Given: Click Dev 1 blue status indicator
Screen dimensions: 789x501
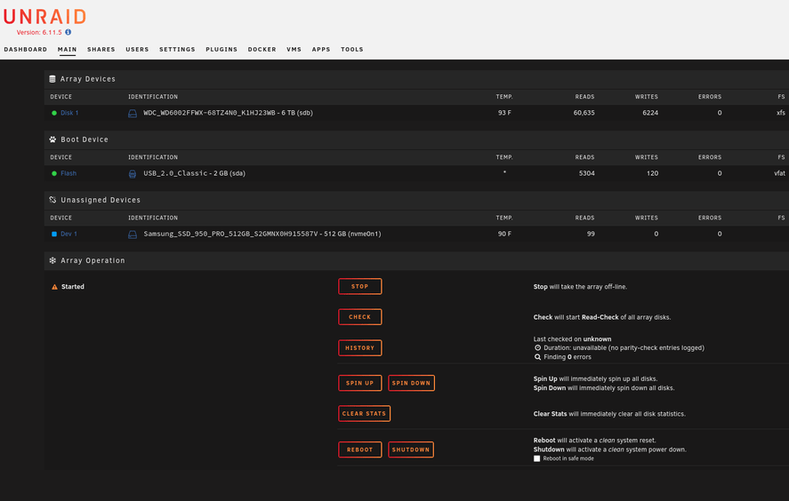Looking at the screenshot, I should pos(54,235).
